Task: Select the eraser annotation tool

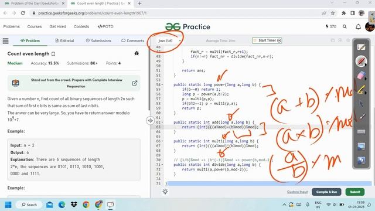Action: click(x=361, y=76)
